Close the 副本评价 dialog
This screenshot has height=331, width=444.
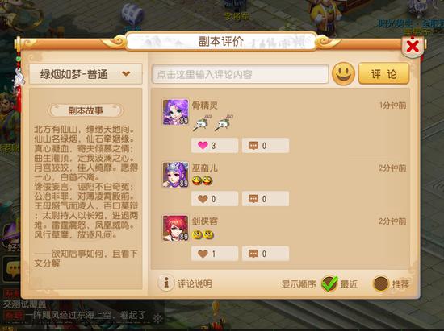coord(413,47)
